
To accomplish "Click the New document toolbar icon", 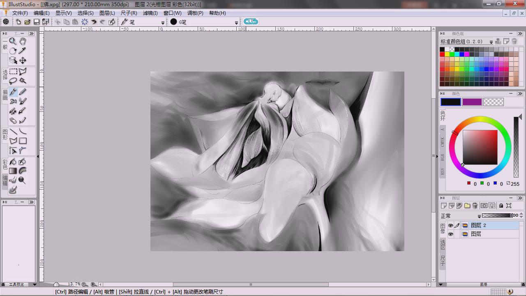I will [x=18, y=22].
